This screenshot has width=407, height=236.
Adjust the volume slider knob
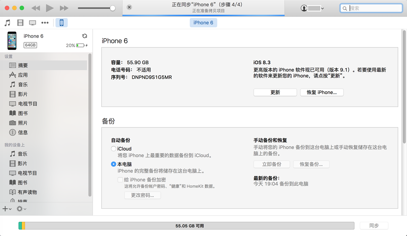pos(112,8)
